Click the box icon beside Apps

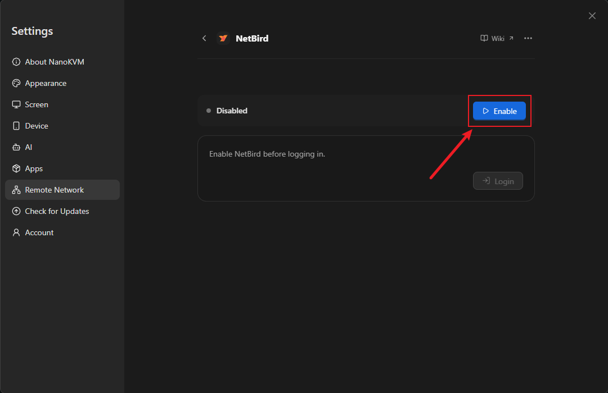point(16,168)
